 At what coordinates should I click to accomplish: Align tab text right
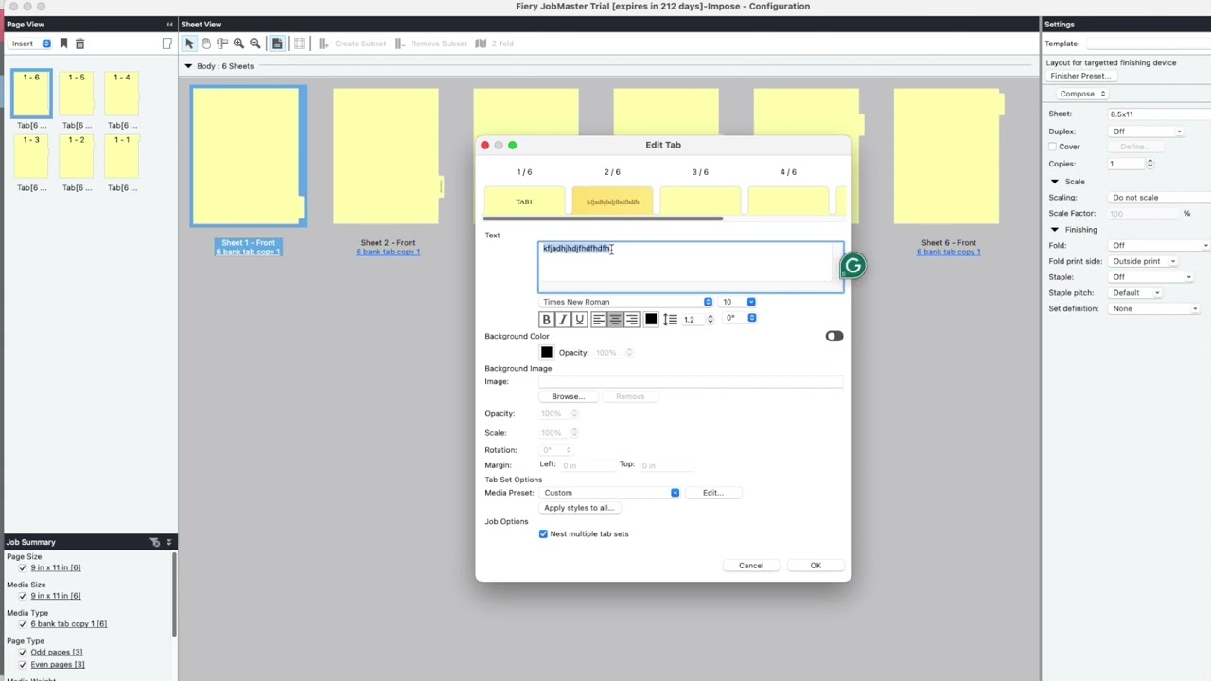[632, 320]
